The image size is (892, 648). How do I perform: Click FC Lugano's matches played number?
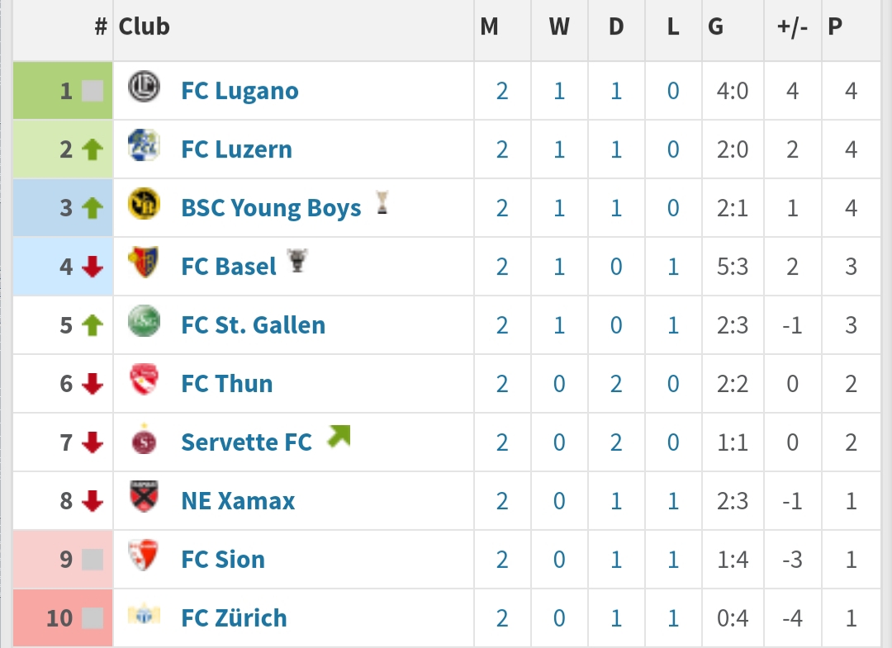502,91
